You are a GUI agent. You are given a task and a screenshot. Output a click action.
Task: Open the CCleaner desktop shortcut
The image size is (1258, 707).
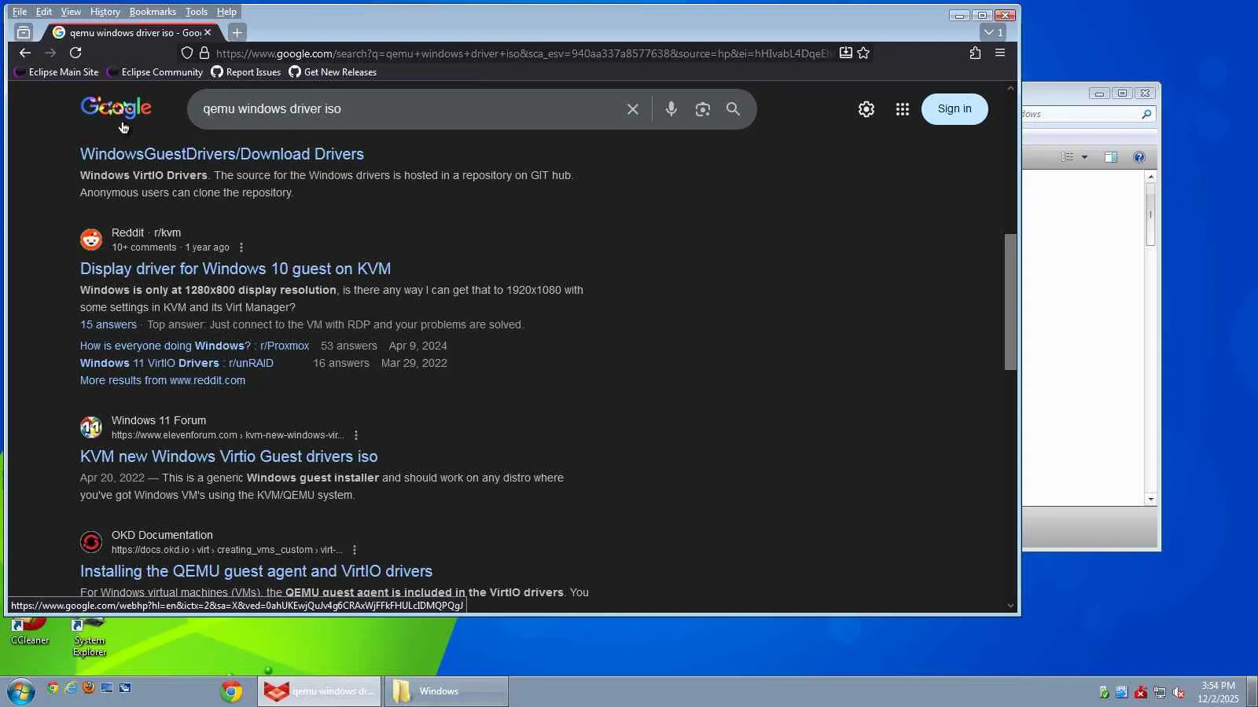[x=30, y=631]
